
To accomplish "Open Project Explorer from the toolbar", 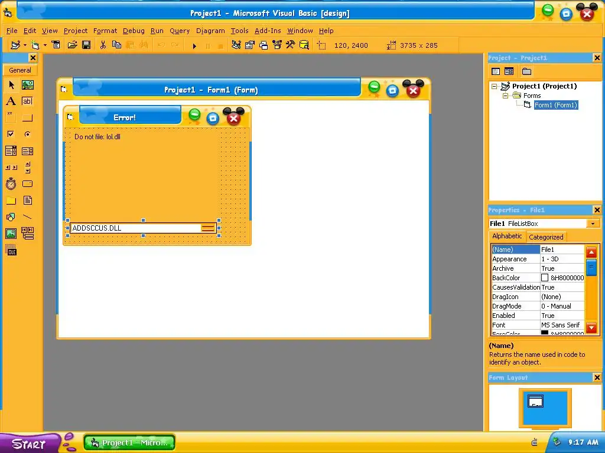I will 236,45.
